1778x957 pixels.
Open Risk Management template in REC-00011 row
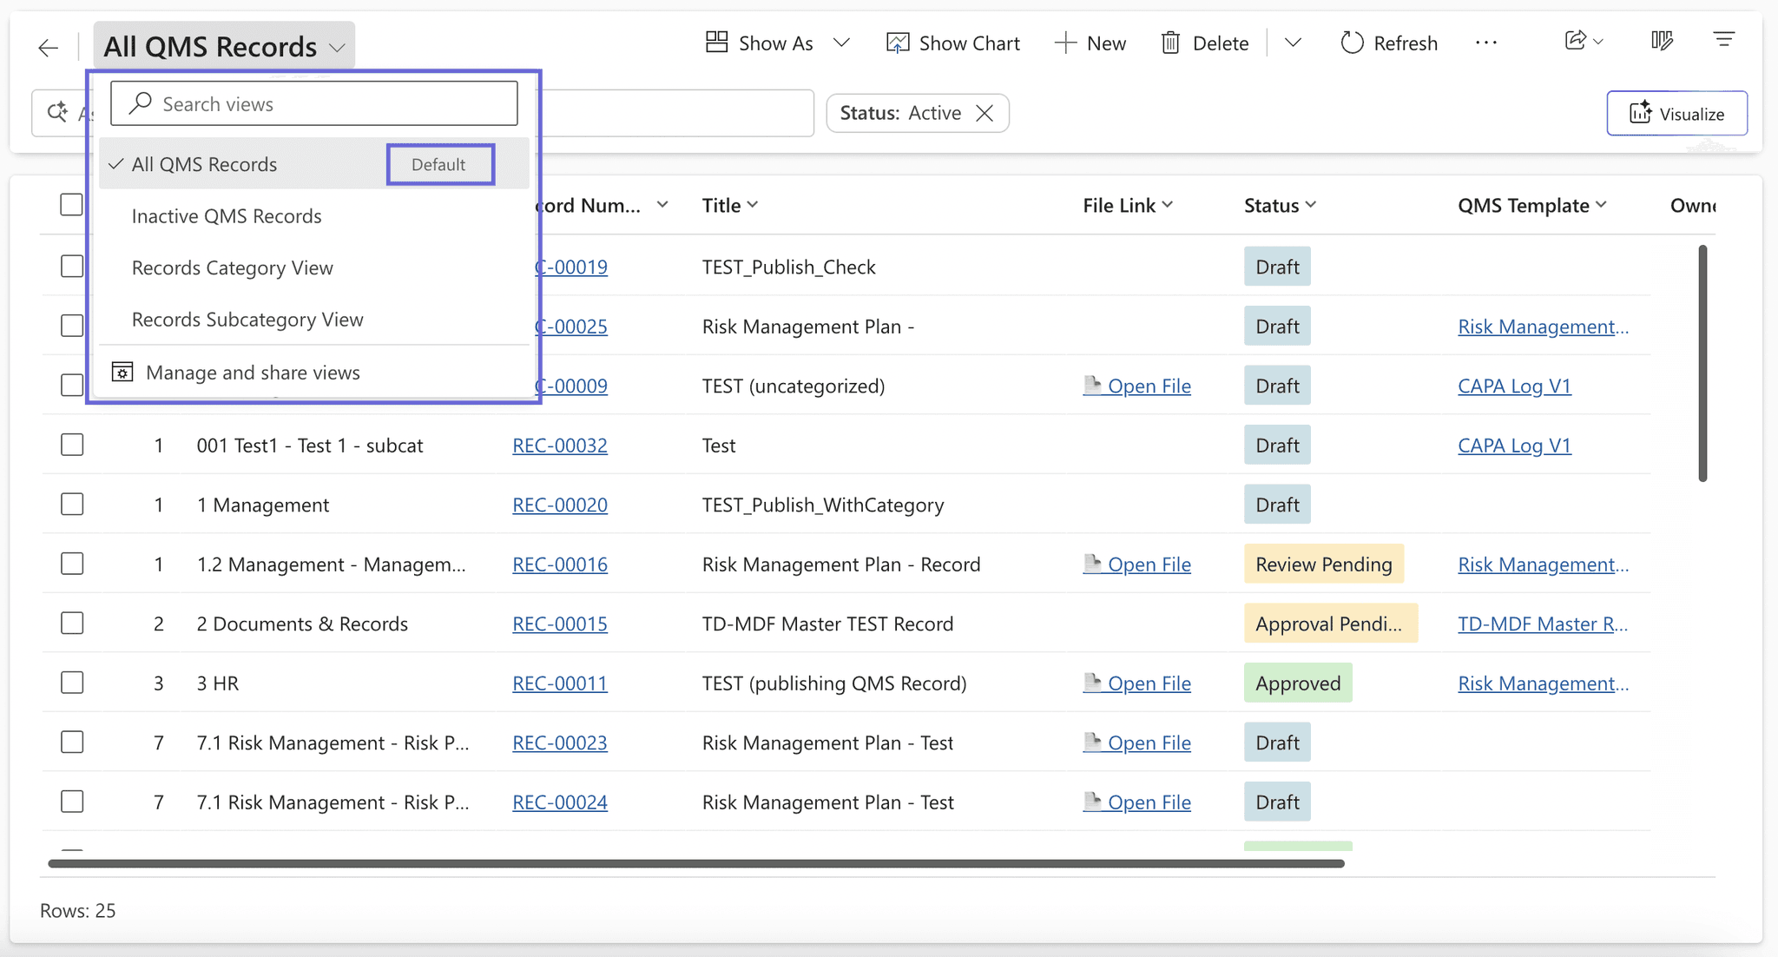tap(1543, 683)
